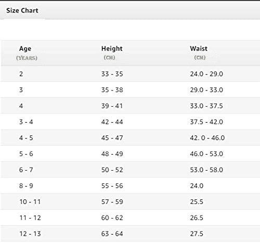Screen dimensions: 260x243
Task: Click the Height column header
Action: tap(112, 48)
